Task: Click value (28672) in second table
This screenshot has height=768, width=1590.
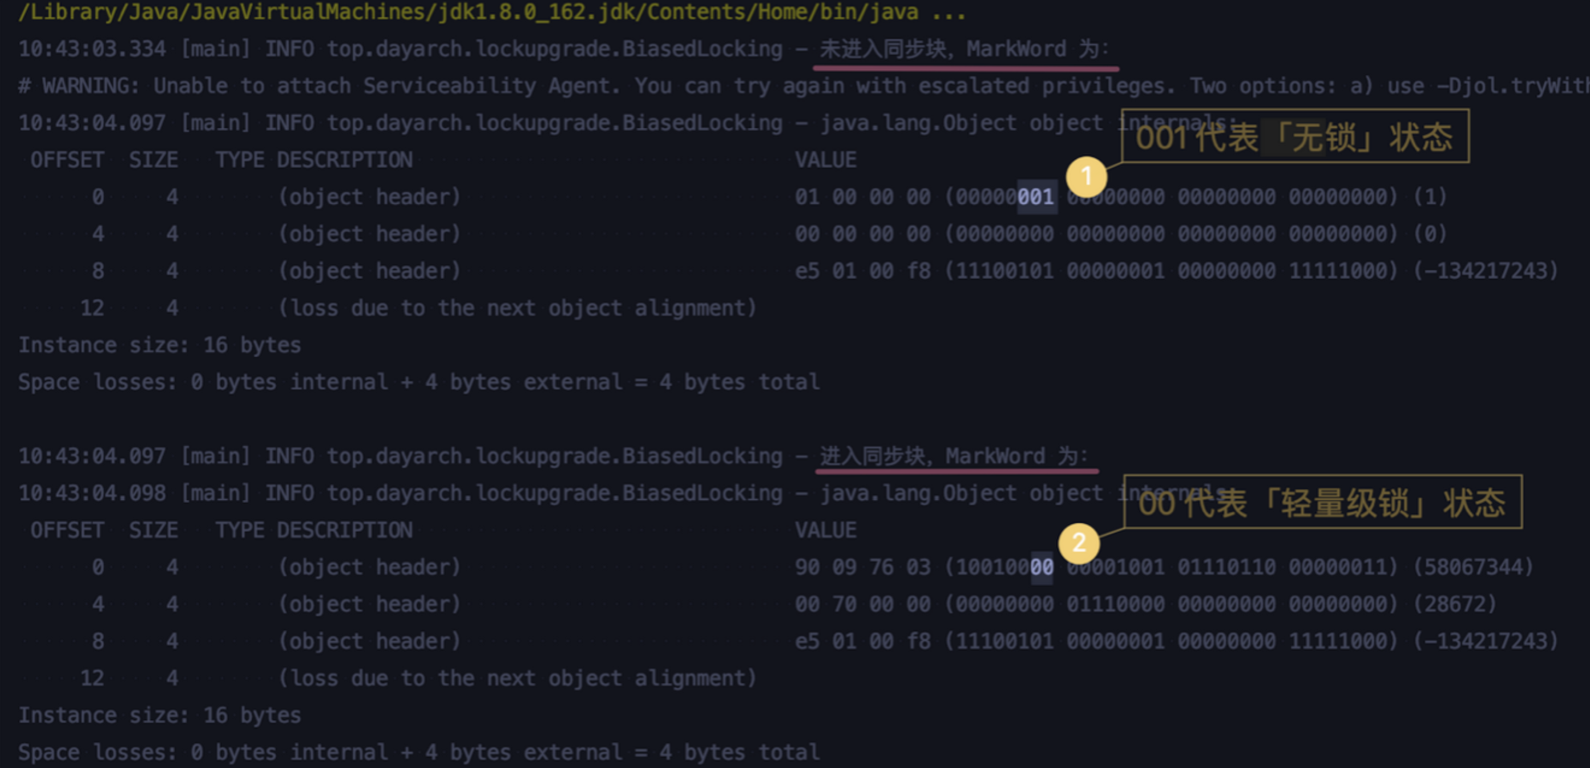Action: 1455,604
